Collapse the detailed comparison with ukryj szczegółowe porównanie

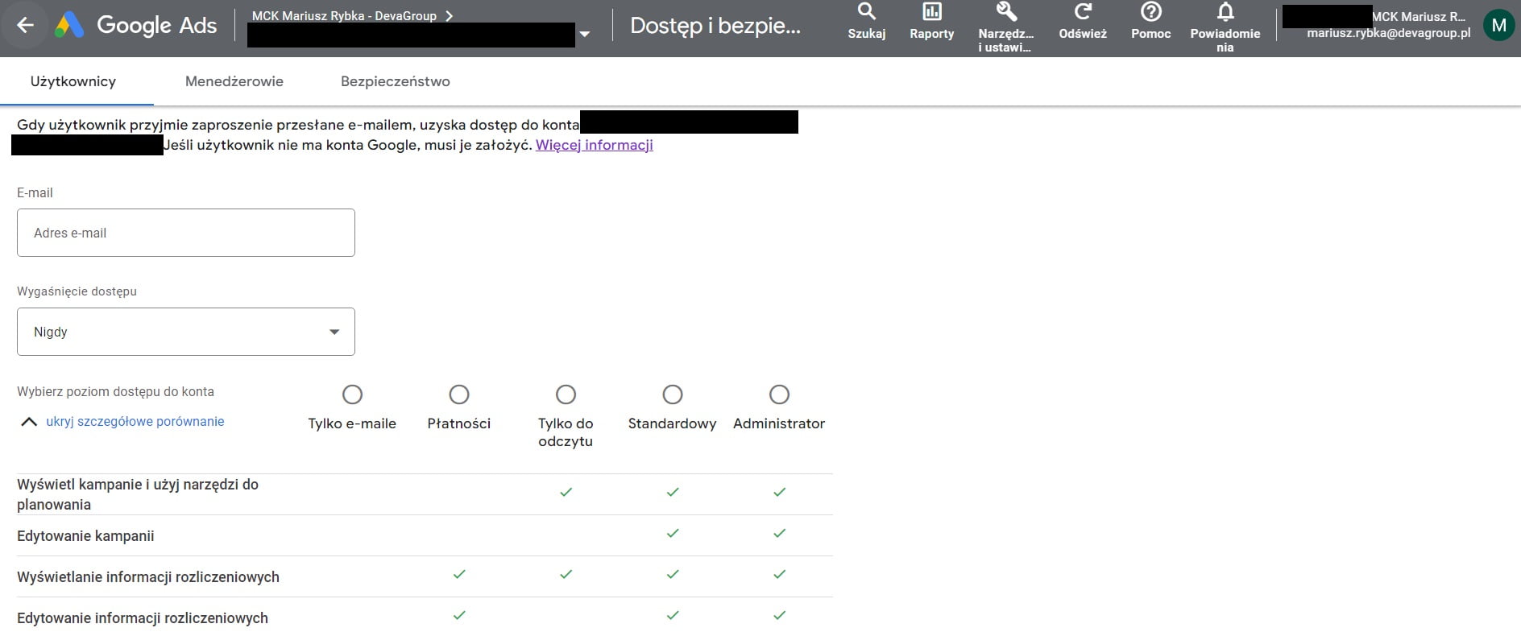pos(135,421)
